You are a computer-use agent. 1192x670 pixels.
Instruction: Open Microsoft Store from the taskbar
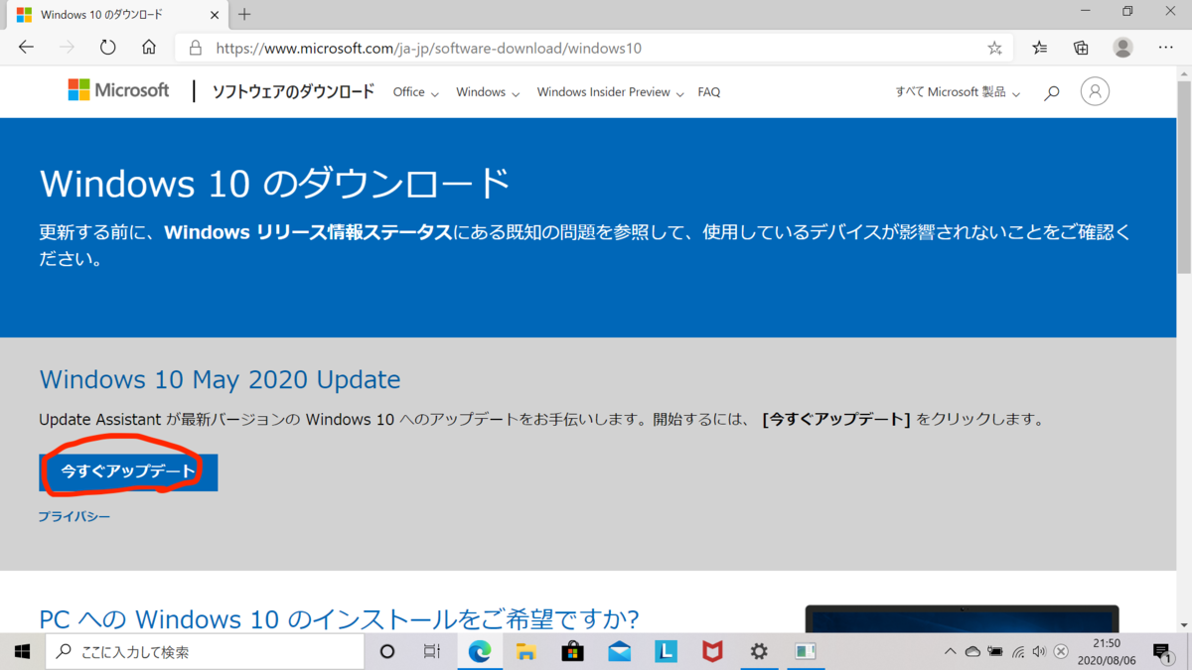coord(573,652)
